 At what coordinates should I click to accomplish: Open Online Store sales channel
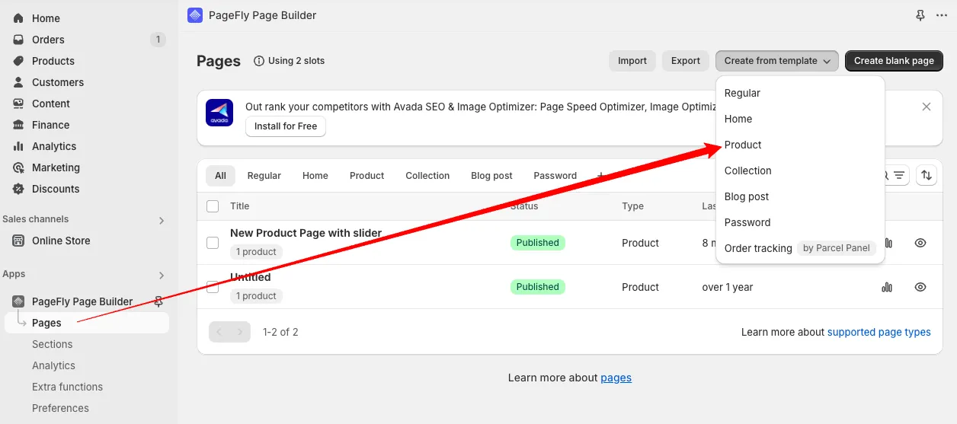point(61,241)
